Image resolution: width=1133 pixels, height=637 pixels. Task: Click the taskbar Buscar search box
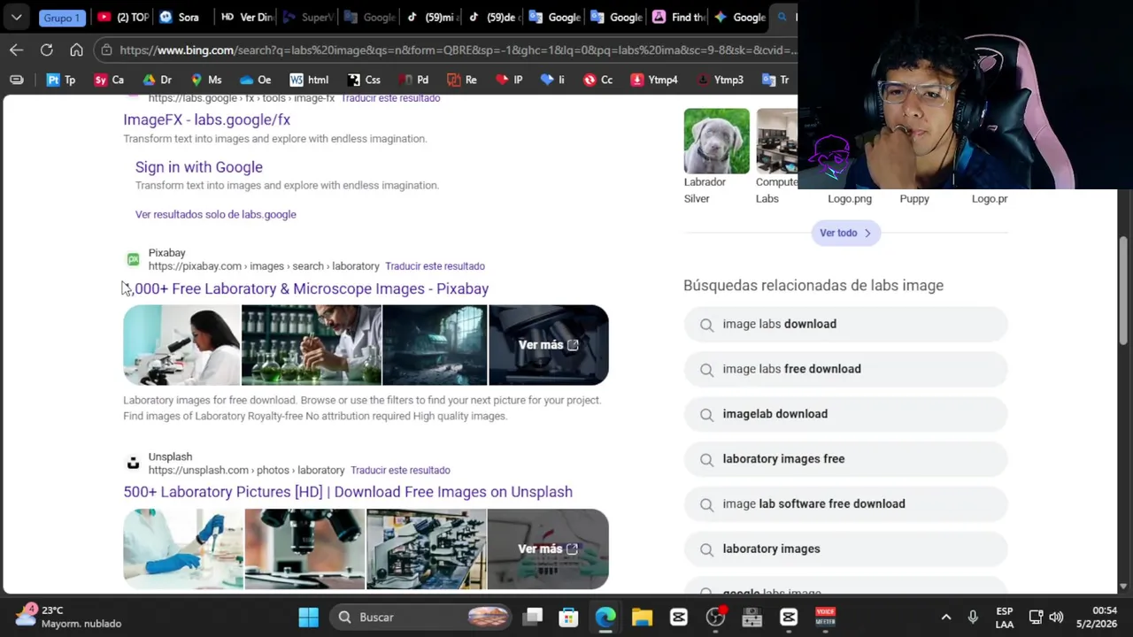coord(422,617)
